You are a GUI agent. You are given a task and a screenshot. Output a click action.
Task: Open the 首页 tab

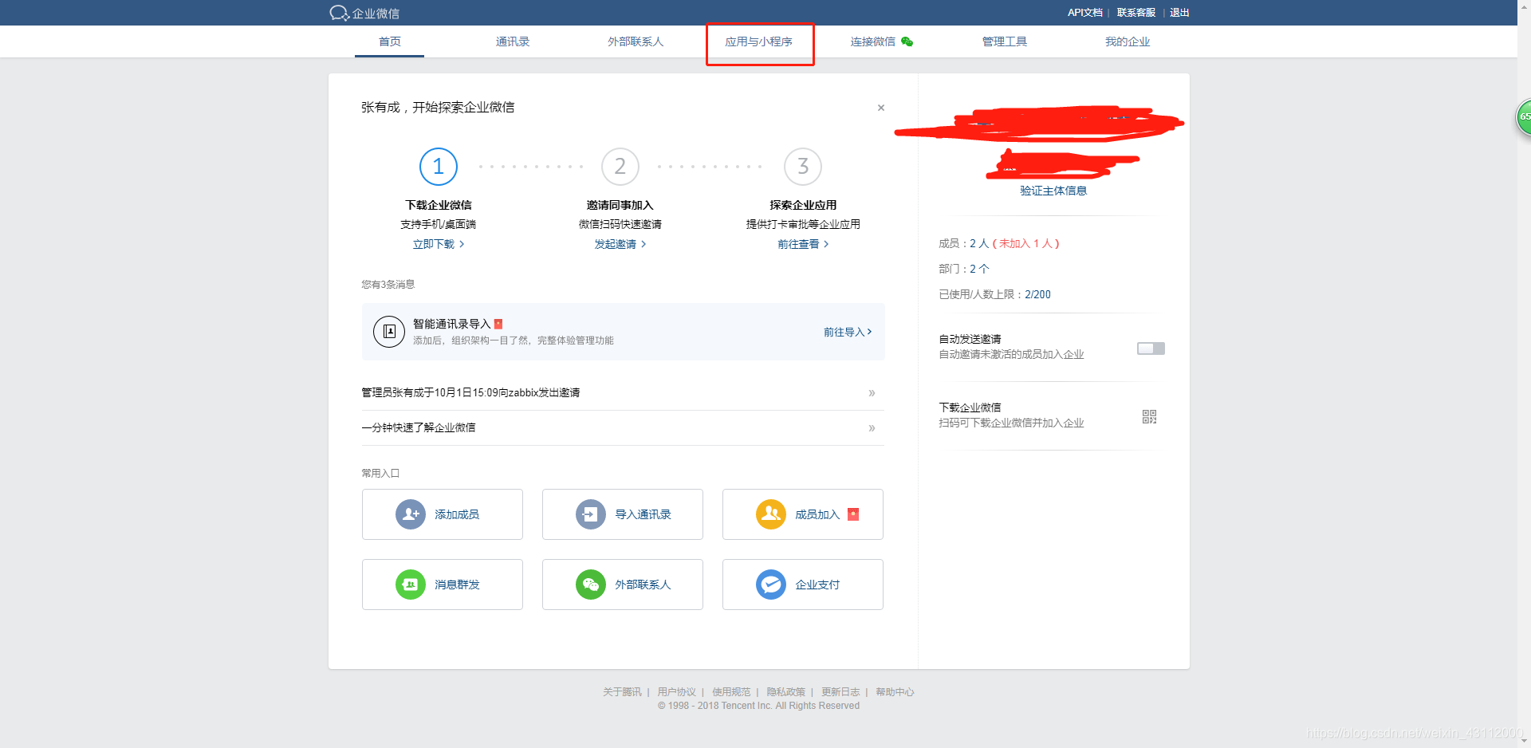click(x=389, y=41)
